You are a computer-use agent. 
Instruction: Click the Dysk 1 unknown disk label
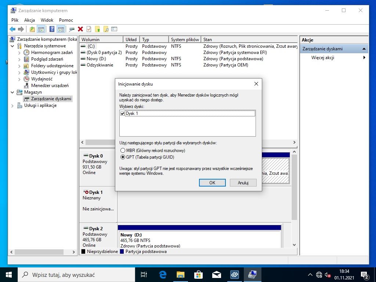click(96, 192)
